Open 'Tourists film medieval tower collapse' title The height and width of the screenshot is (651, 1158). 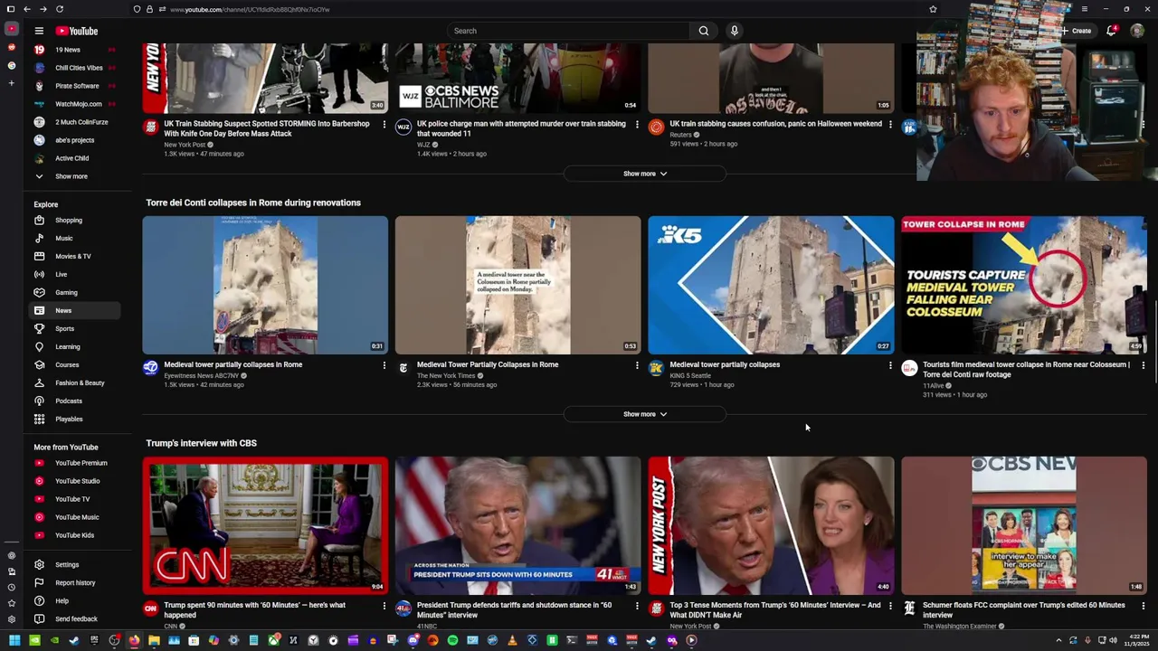[x=1026, y=369]
